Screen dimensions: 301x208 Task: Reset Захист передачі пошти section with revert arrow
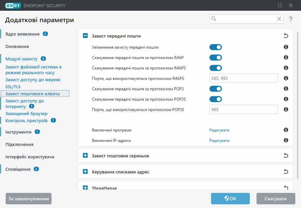pyautogui.click(x=286, y=36)
